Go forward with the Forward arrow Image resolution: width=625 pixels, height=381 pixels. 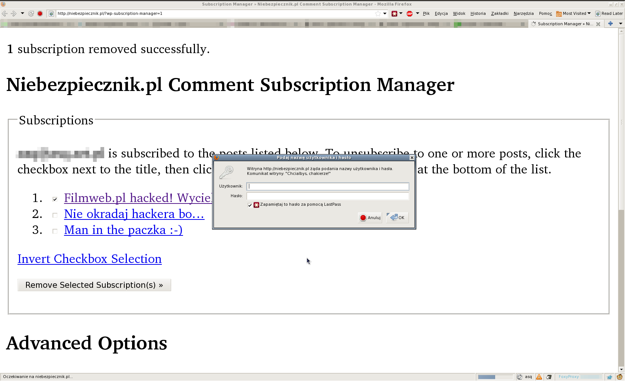point(13,13)
